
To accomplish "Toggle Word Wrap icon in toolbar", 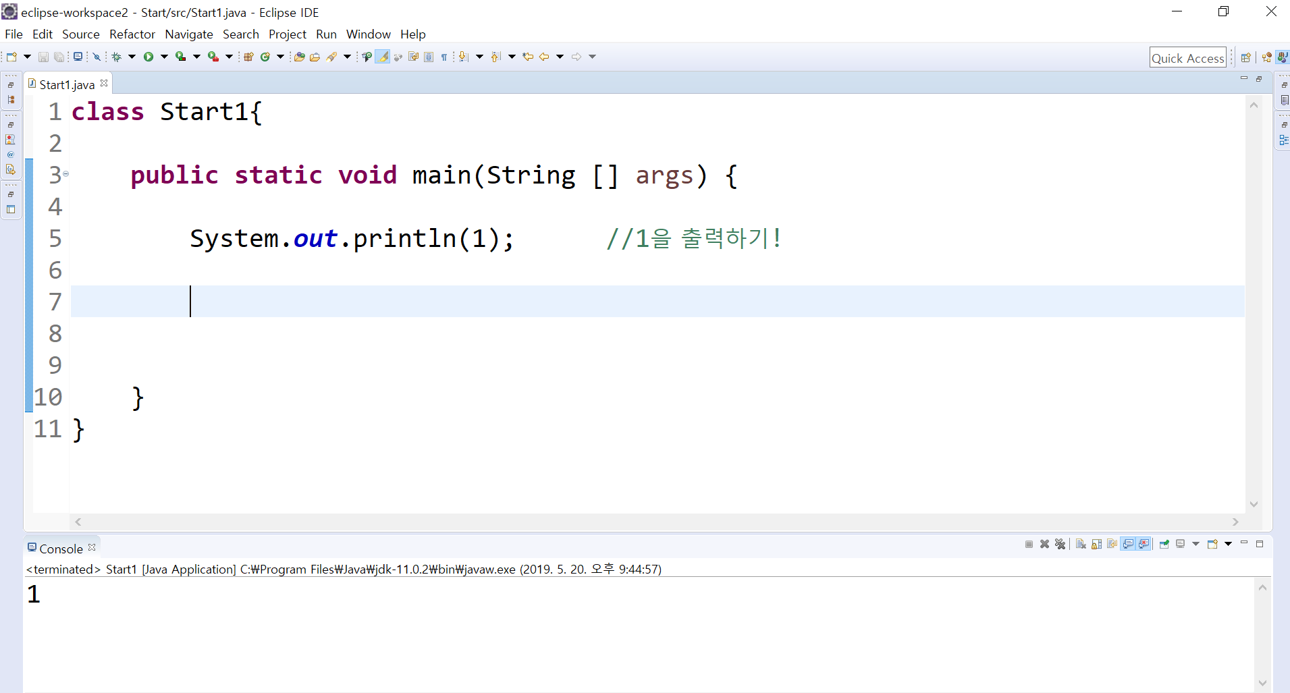I will 414,57.
